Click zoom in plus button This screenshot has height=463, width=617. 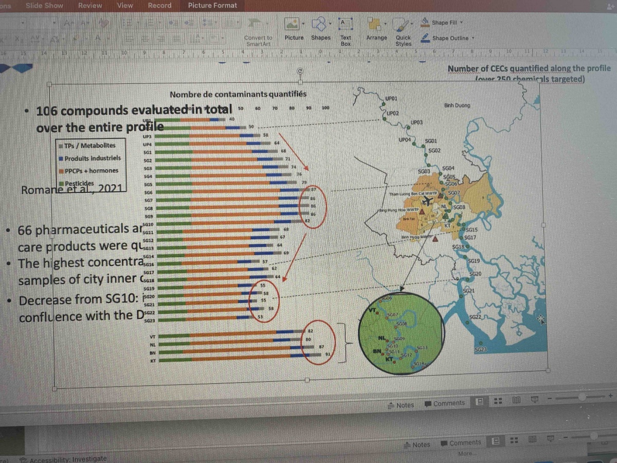[x=610, y=396]
